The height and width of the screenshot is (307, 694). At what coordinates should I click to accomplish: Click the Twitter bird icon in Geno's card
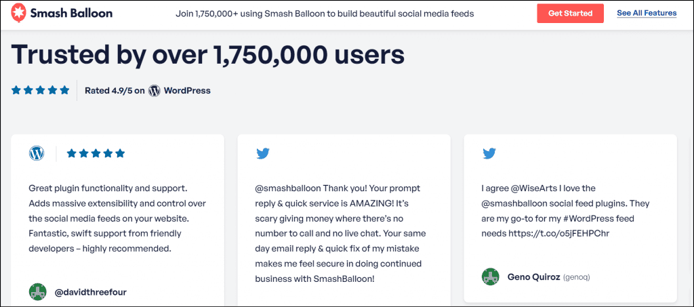point(489,153)
